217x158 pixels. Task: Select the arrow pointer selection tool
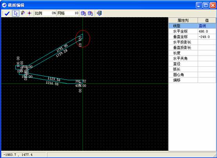(16, 13)
